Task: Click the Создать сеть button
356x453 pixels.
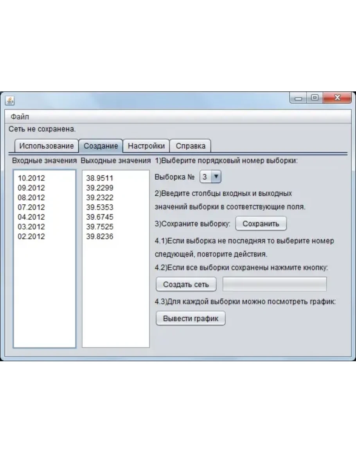Action: pyautogui.click(x=186, y=284)
